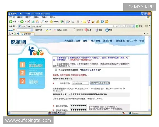The height and width of the screenshot is (127, 159).
Task: Go to 网站首页 nav link
Action: click(x=69, y=41)
